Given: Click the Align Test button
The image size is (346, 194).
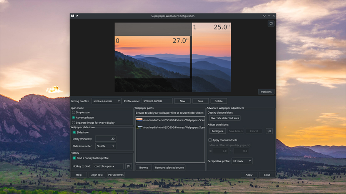Looking at the screenshot, I should 97,174.
